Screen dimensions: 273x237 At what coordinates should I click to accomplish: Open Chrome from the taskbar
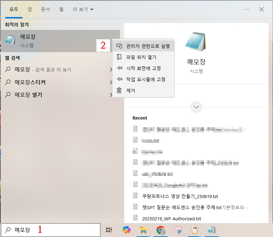coord(161,230)
